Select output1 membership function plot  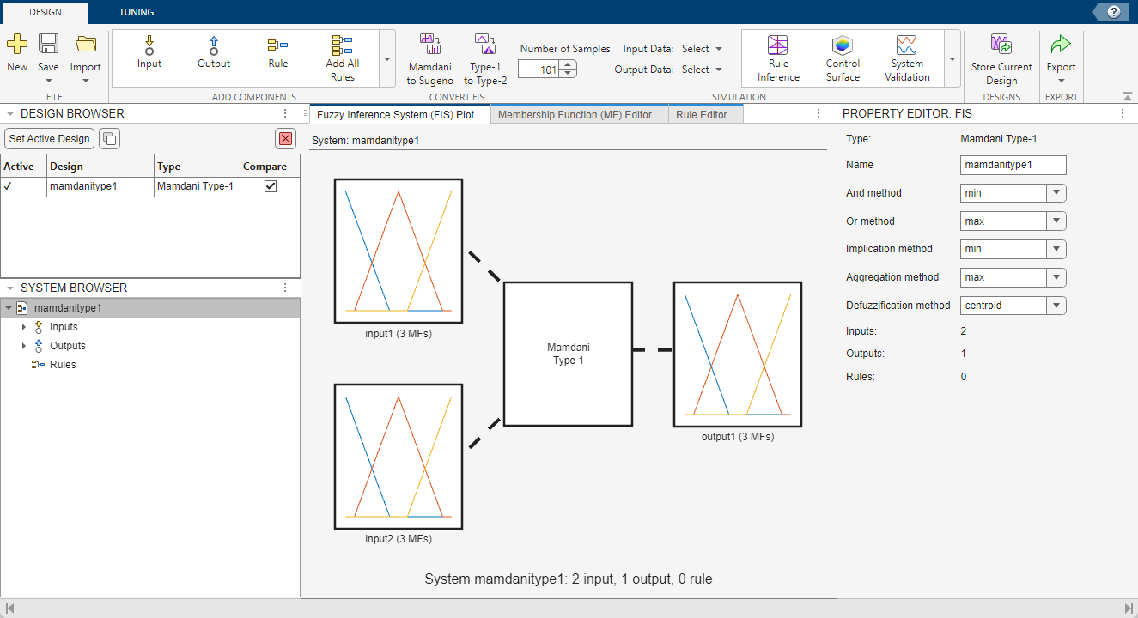(738, 354)
